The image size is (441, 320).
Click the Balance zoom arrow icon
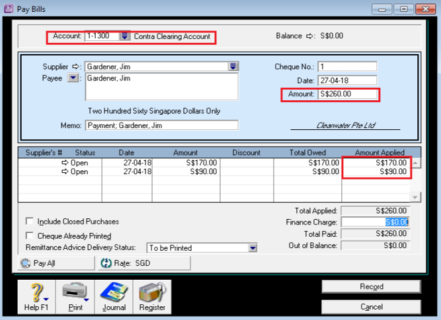pyautogui.click(x=309, y=36)
